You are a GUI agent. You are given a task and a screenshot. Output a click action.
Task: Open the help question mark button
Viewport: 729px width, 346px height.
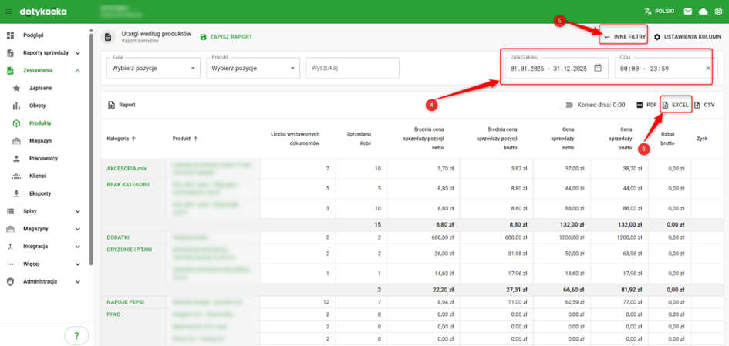(x=76, y=335)
